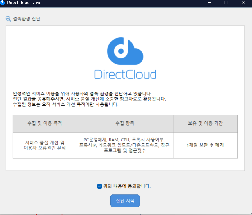
Task: Click the DirectCloud-Drive title bar app icon
Action: click(x=2, y=3)
